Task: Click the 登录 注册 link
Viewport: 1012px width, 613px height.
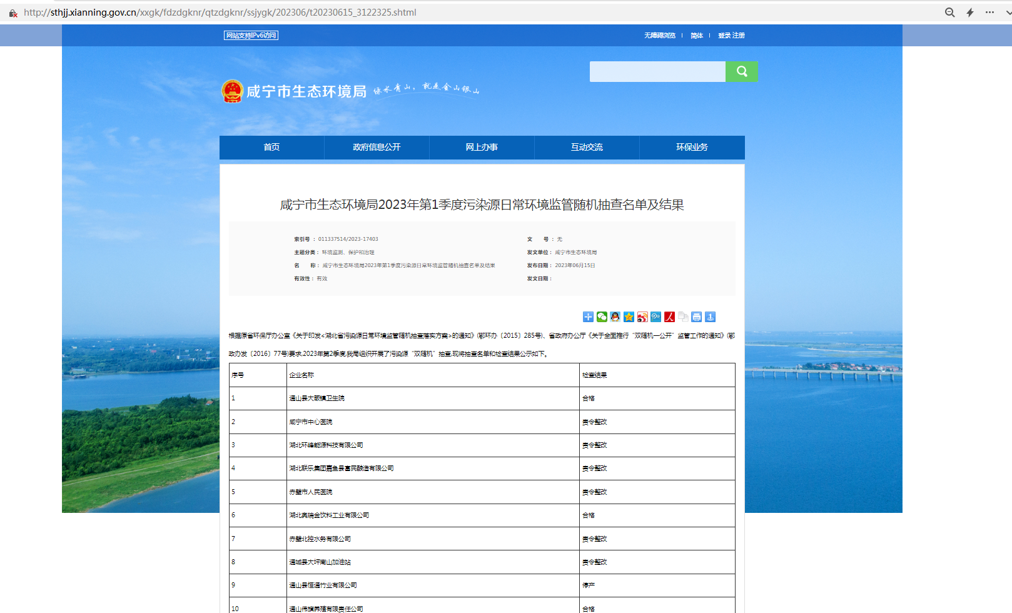Action: point(731,36)
